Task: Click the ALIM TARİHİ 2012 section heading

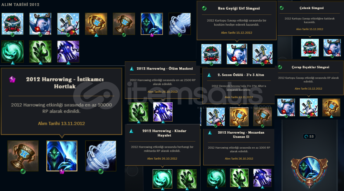Action: click(20, 5)
